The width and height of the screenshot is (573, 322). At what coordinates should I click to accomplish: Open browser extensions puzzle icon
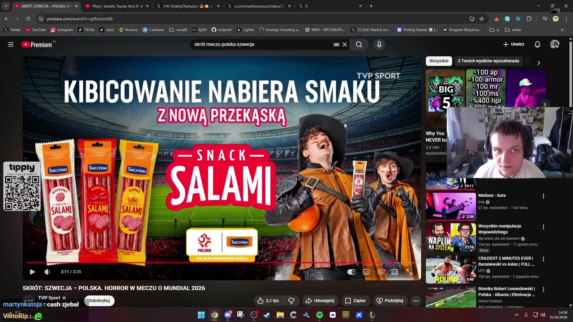pos(529,19)
